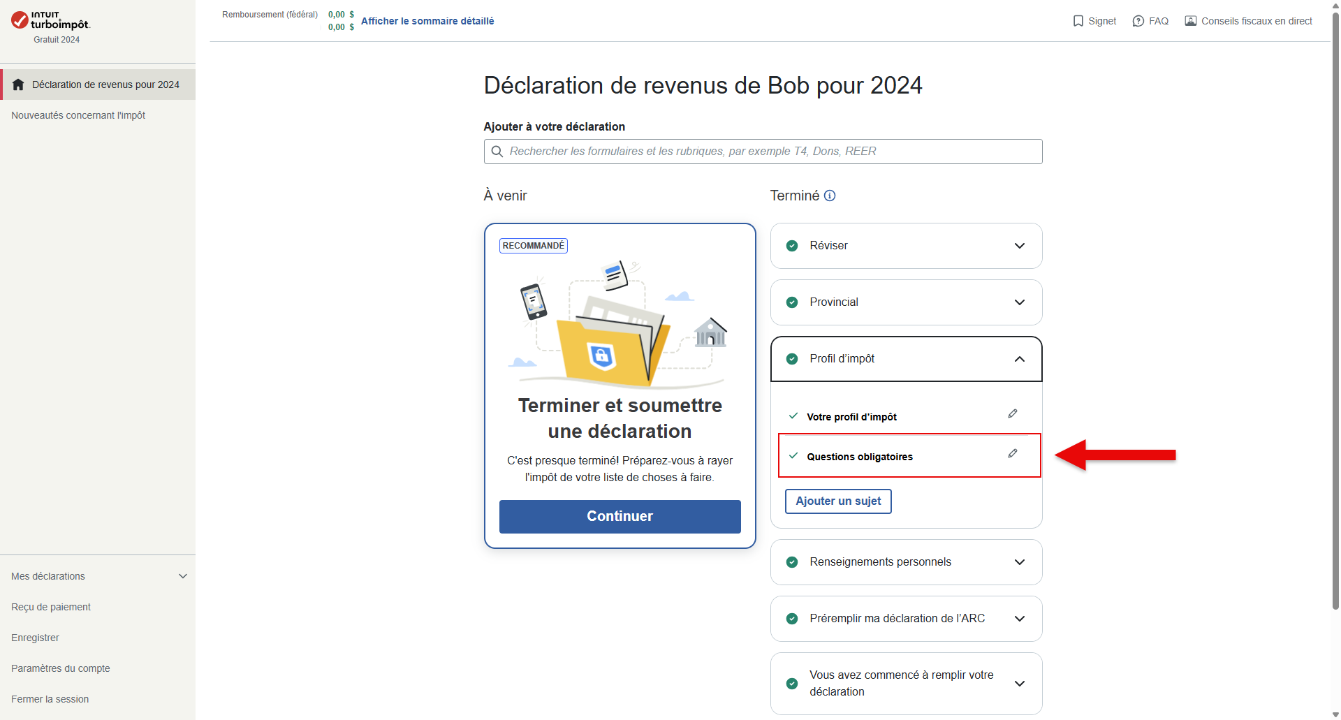Open Paramètres du compte
Viewport: 1341px width, 720px height.
pyautogui.click(x=61, y=668)
